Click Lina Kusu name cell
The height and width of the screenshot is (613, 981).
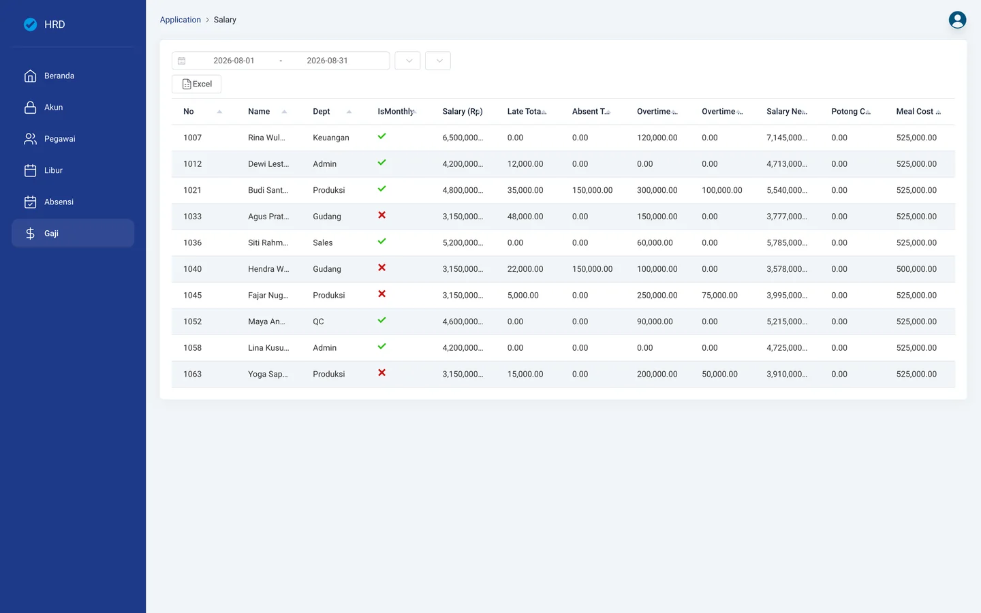point(268,348)
